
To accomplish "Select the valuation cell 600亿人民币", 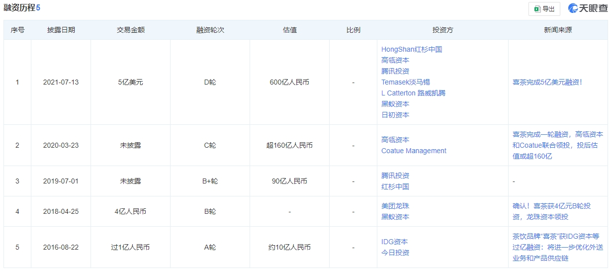I will (289, 82).
